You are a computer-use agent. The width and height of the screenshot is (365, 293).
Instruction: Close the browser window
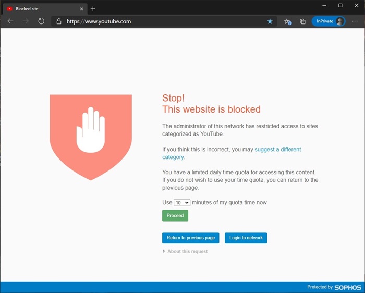356,5
